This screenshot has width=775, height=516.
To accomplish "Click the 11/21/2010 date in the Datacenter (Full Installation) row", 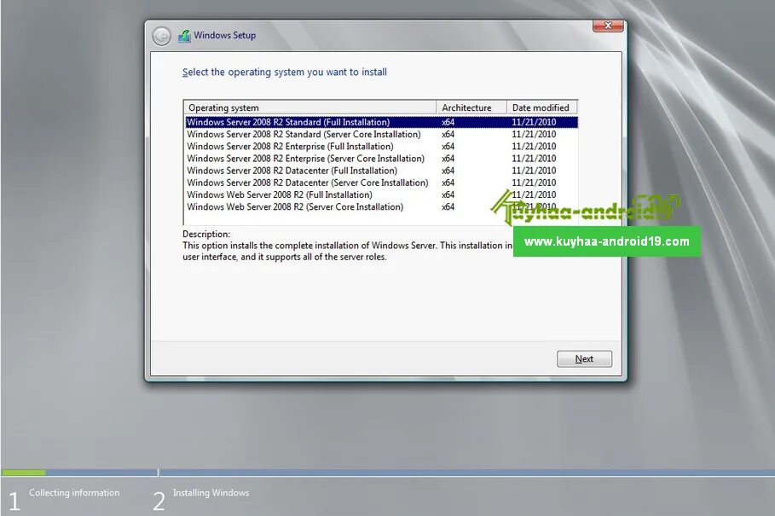I will pyautogui.click(x=534, y=171).
